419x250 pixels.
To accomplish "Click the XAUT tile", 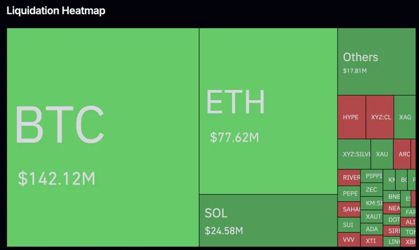I will [x=373, y=216].
